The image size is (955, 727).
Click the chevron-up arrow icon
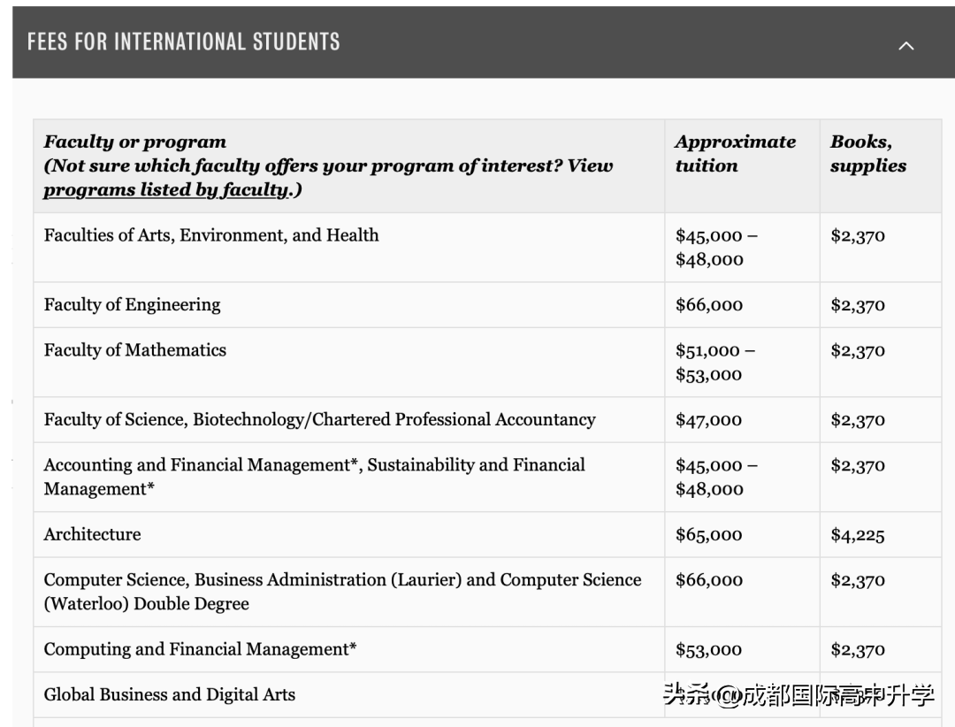[x=905, y=46]
